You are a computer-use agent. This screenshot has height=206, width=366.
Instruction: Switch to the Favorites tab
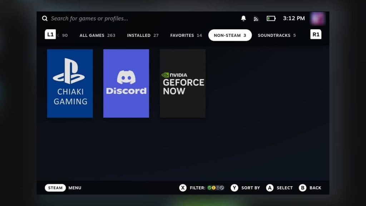[x=186, y=35]
